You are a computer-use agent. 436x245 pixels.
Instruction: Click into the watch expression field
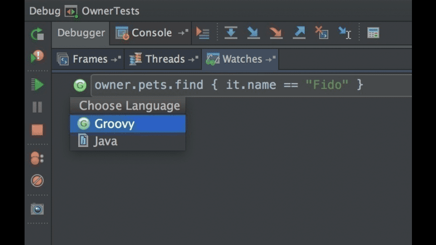coord(252,85)
